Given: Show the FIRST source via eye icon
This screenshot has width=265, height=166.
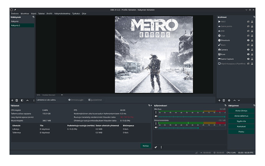Looking at the screenshot, I should click(248, 21).
